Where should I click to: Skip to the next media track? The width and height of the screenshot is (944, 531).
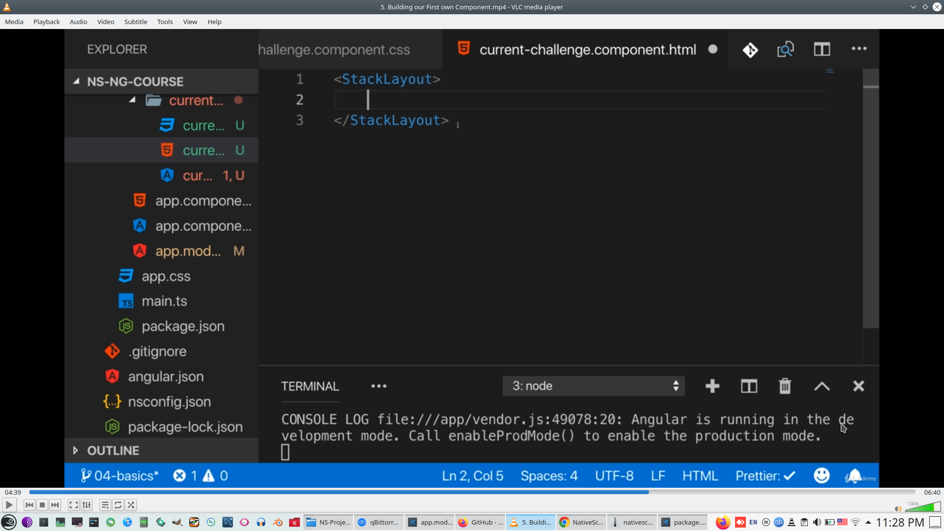click(55, 505)
